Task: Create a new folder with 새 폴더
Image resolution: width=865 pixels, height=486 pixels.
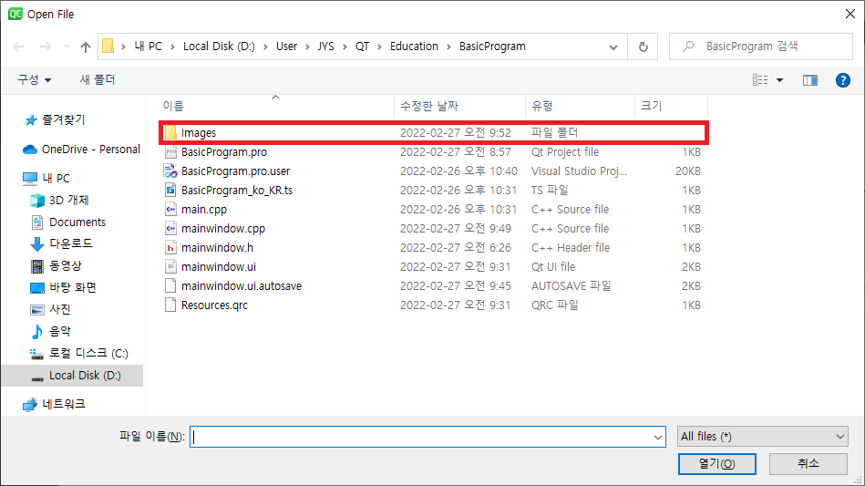Action: (98, 79)
